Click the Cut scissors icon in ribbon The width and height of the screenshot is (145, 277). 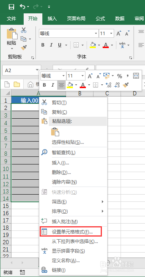(24, 30)
